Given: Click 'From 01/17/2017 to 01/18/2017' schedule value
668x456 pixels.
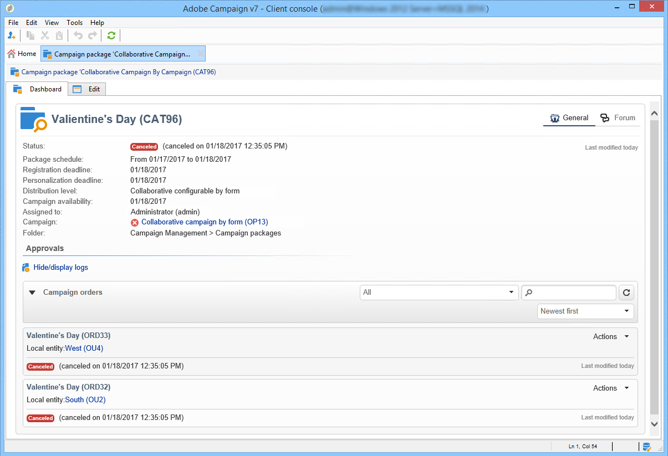Looking at the screenshot, I should [x=181, y=160].
